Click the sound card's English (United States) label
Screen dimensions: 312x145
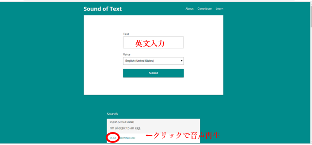[x=122, y=122]
